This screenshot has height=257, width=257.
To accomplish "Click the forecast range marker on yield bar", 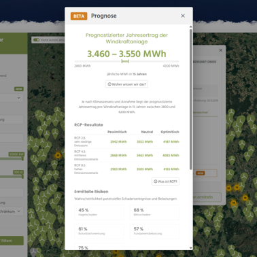I will point(125,61).
